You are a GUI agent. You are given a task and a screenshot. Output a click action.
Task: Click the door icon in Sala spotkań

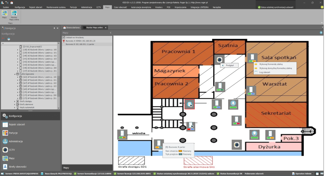pyautogui.click(x=252, y=58)
